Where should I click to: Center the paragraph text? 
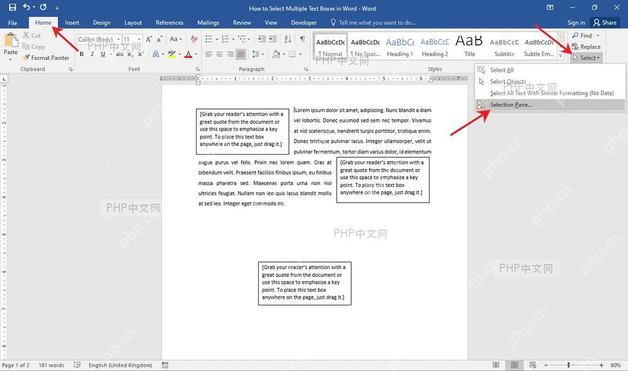219,54
